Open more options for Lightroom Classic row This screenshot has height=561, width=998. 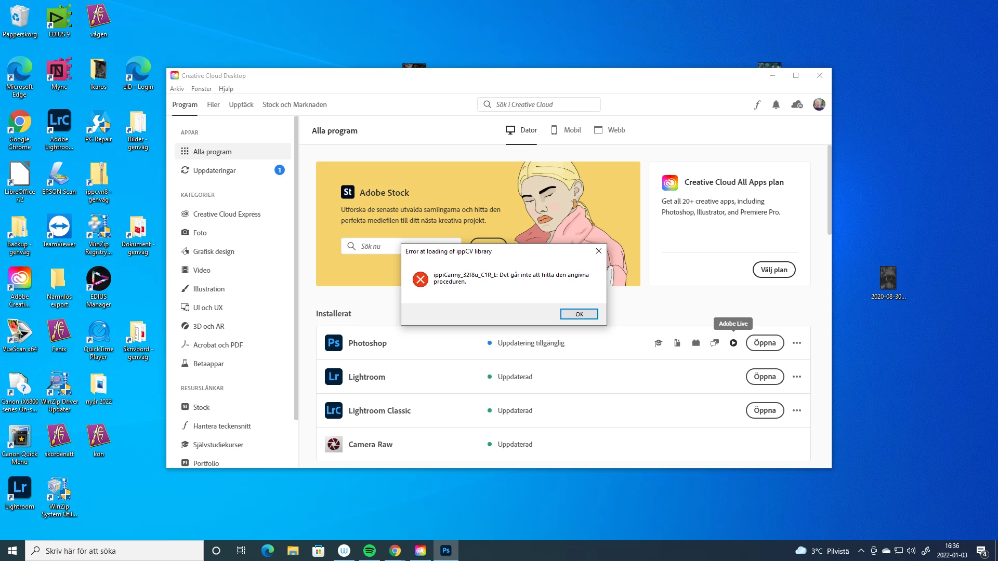coord(797,410)
